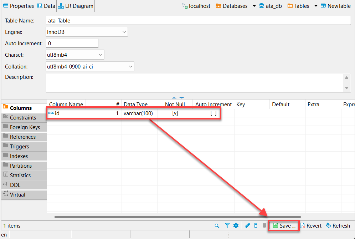Open the Collation dropdown
The image size is (355, 239).
(90, 67)
